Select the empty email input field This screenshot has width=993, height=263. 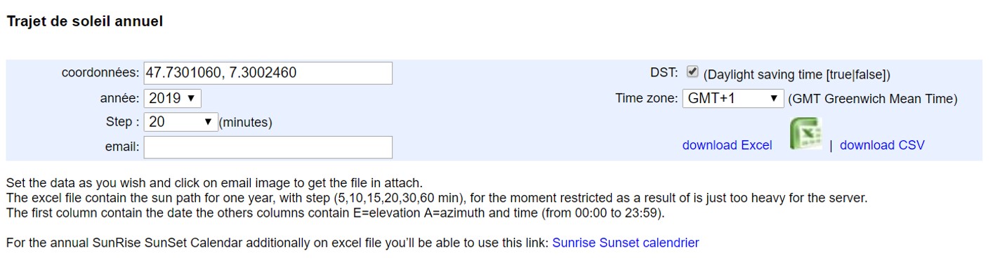[x=268, y=147]
